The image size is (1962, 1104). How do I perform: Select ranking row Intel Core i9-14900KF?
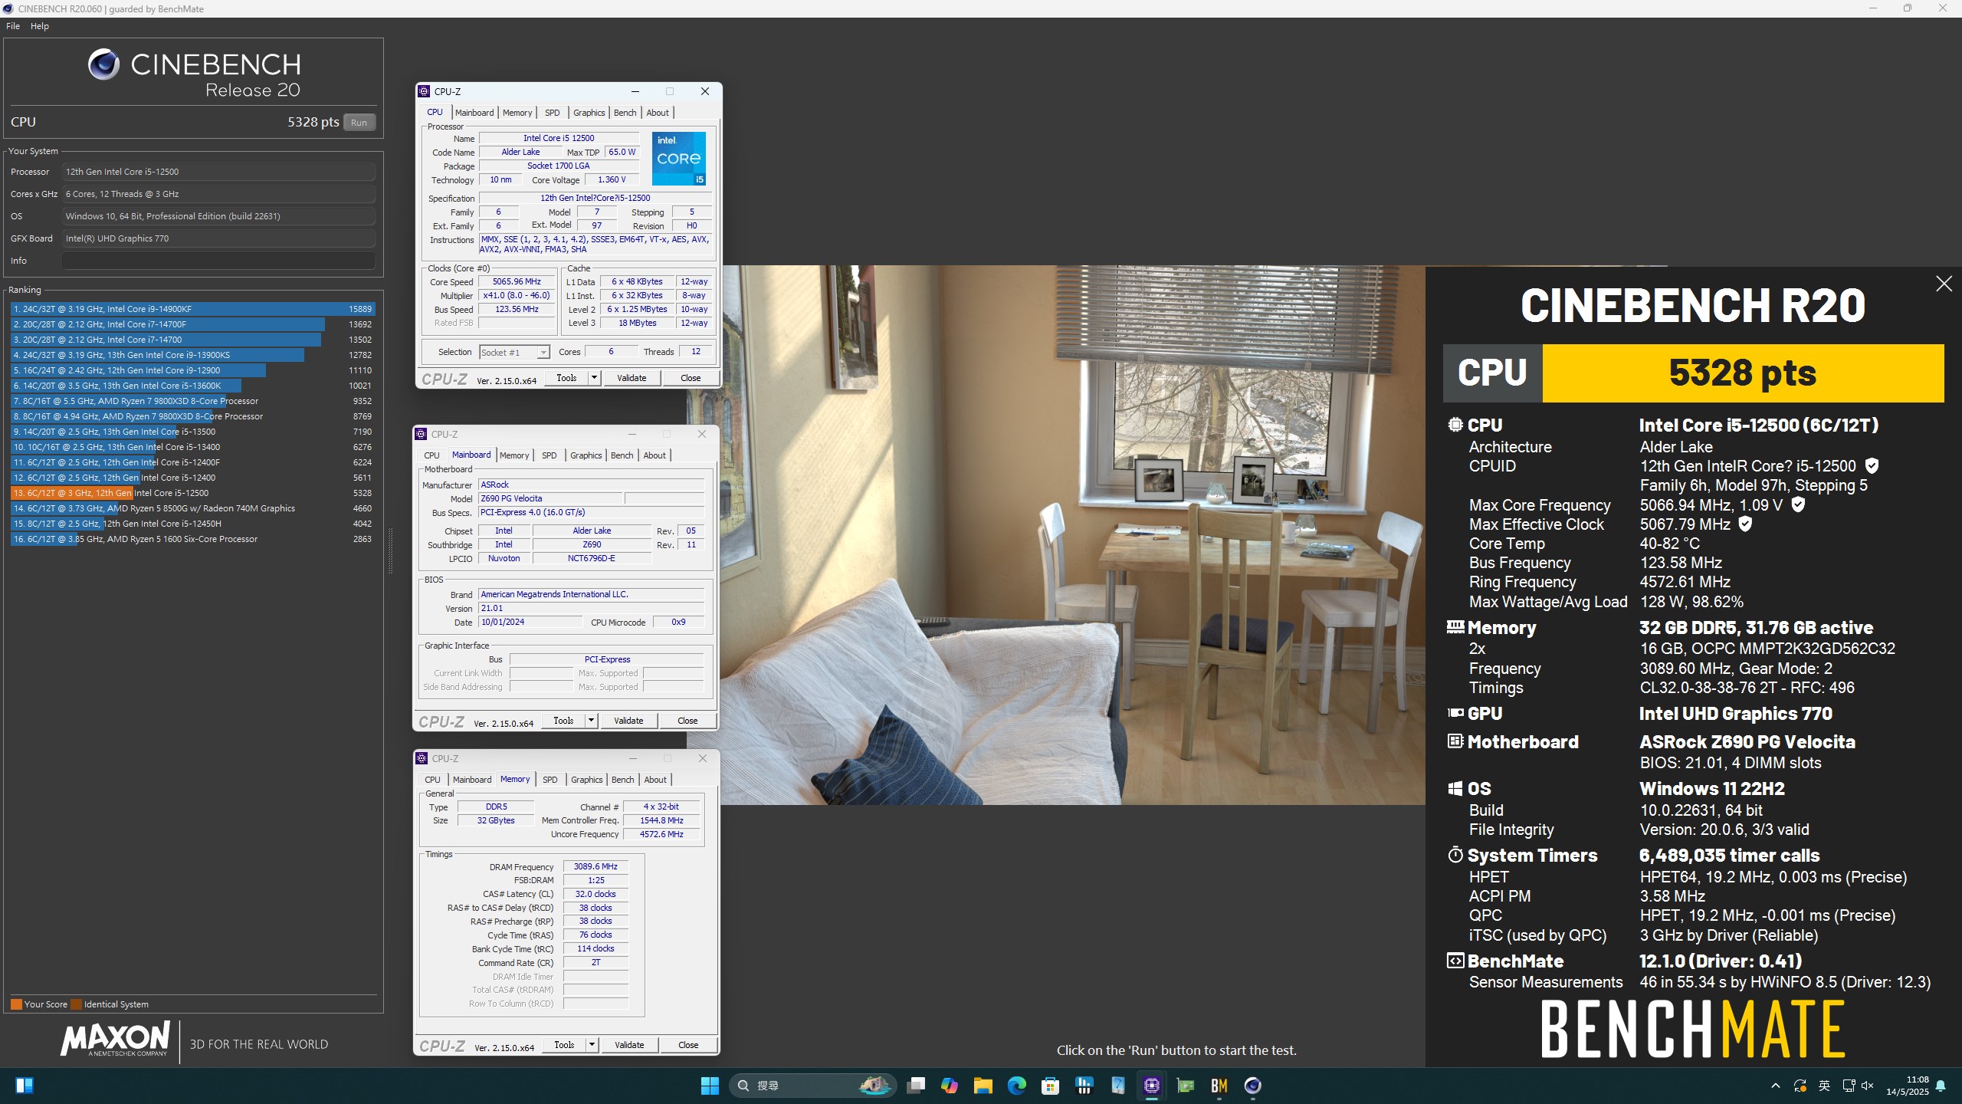pyautogui.click(x=192, y=309)
